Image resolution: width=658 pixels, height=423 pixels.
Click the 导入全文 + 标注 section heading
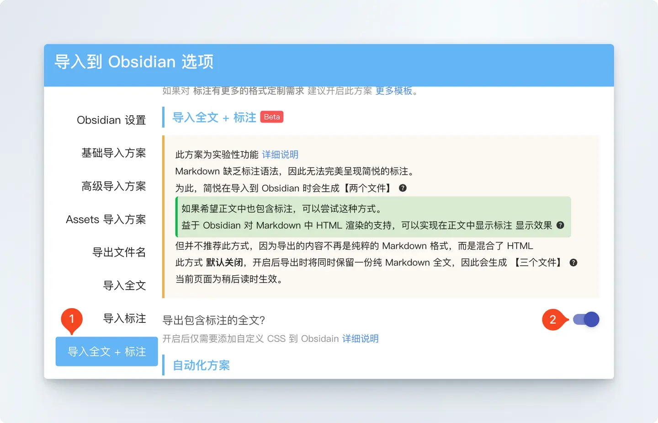(x=214, y=118)
